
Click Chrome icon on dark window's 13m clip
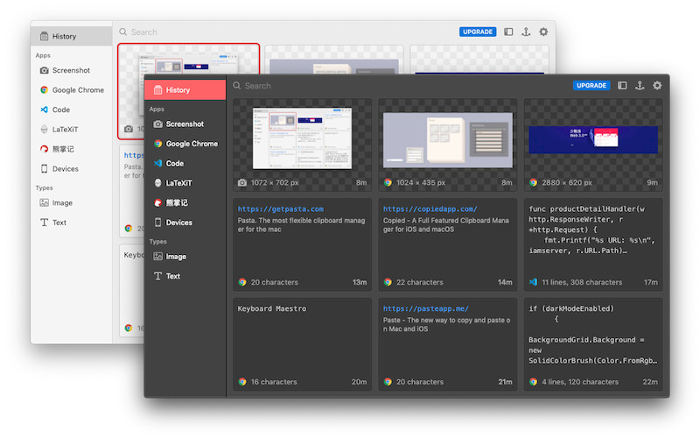pyautogui.click(x=242, y=282)
